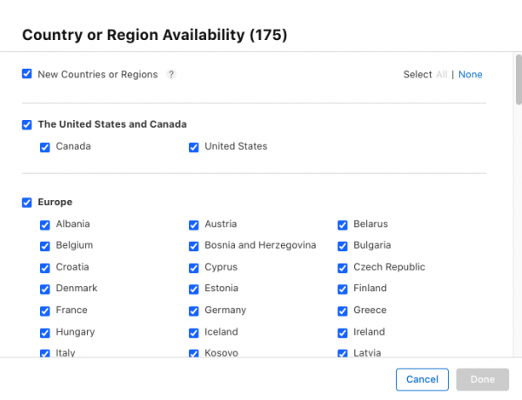
Task: Toggle the Estonia checkbox
Action: point(194,289)
